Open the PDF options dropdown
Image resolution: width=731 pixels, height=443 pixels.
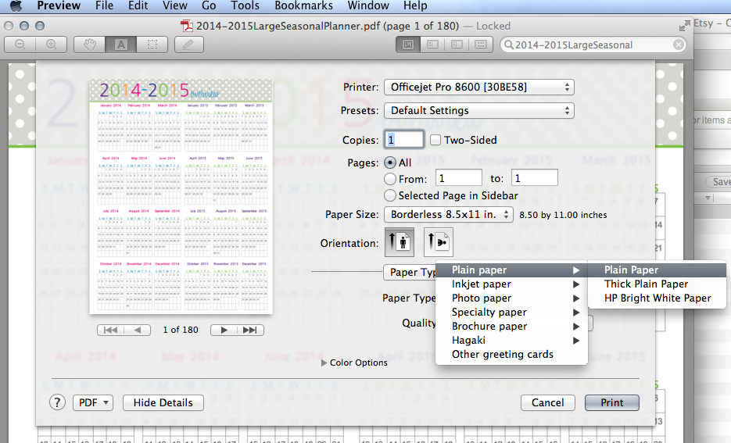pos(93,402)
